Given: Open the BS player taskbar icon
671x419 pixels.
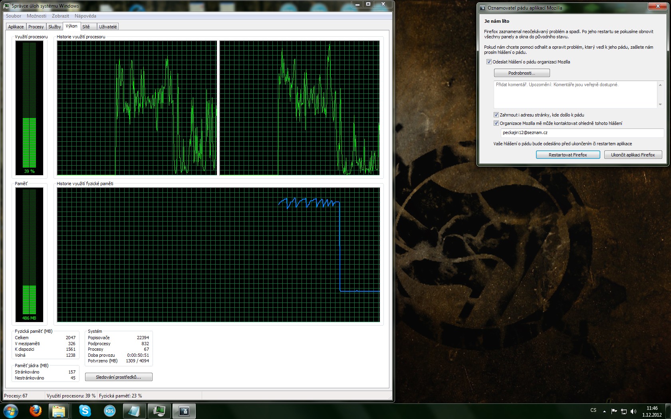Looking at the screenshot, I should pos(109,411).
